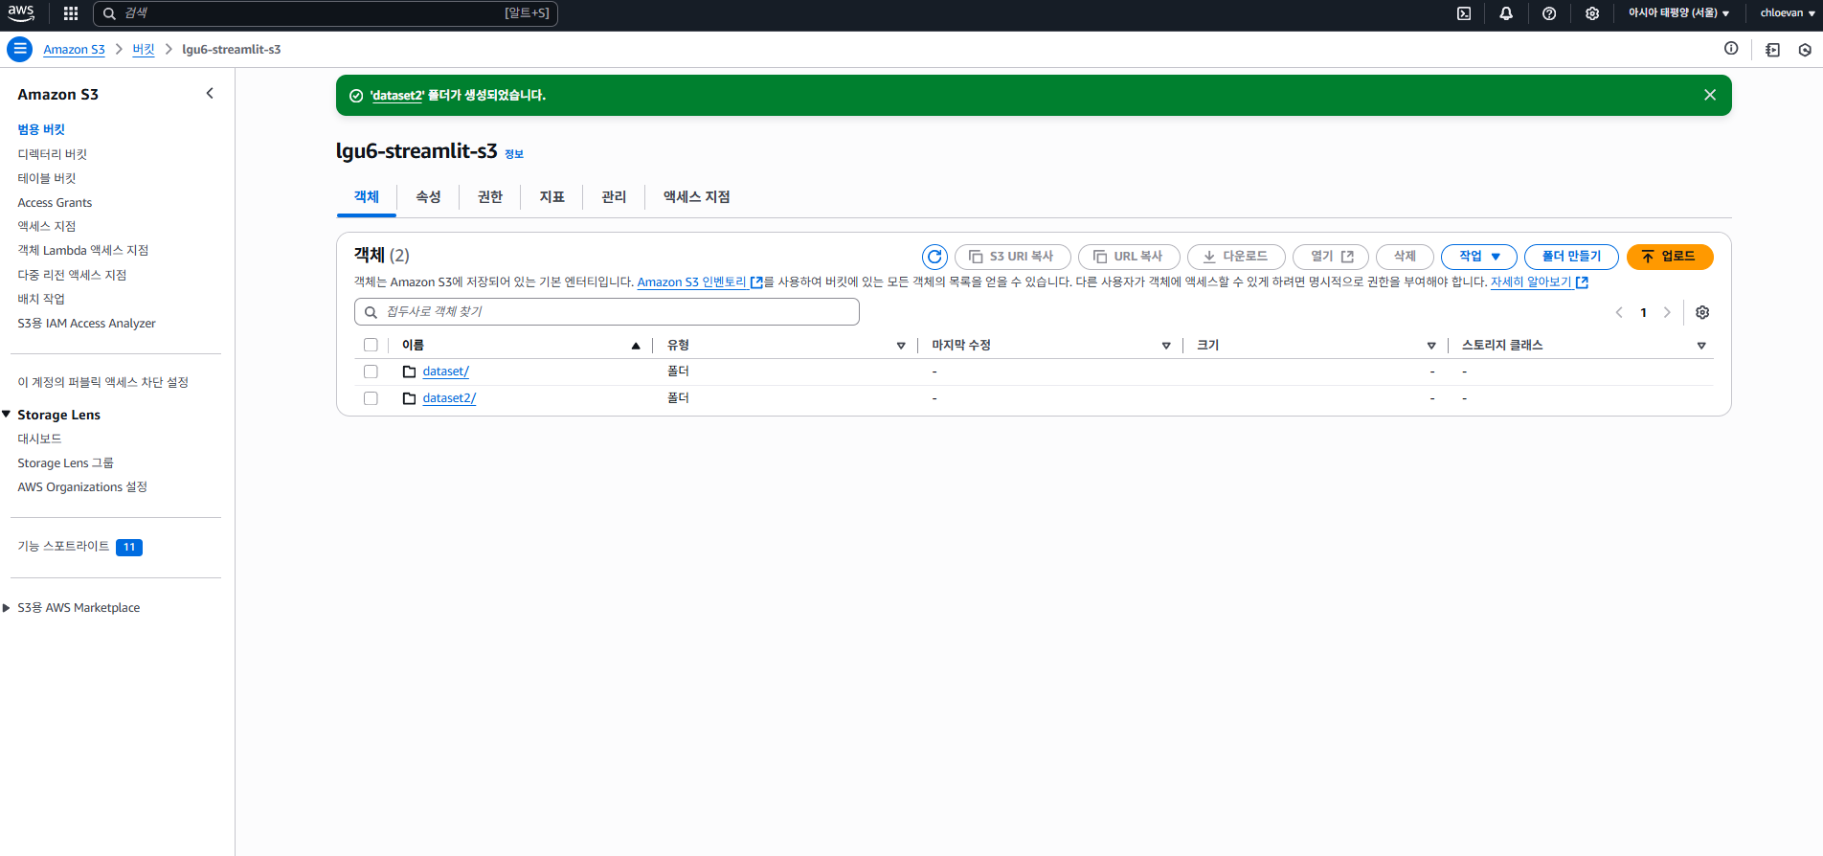Open the console settings gear
The width and height of the screenshot is (1823, 856).
click(1592, 13)
